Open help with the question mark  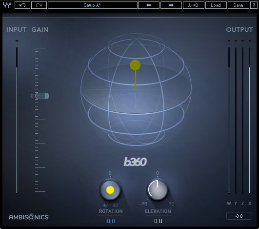pos(254,5)
